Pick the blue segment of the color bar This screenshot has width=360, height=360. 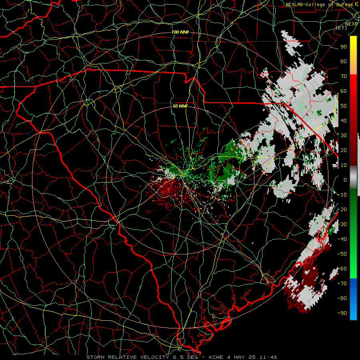(353, 299)
